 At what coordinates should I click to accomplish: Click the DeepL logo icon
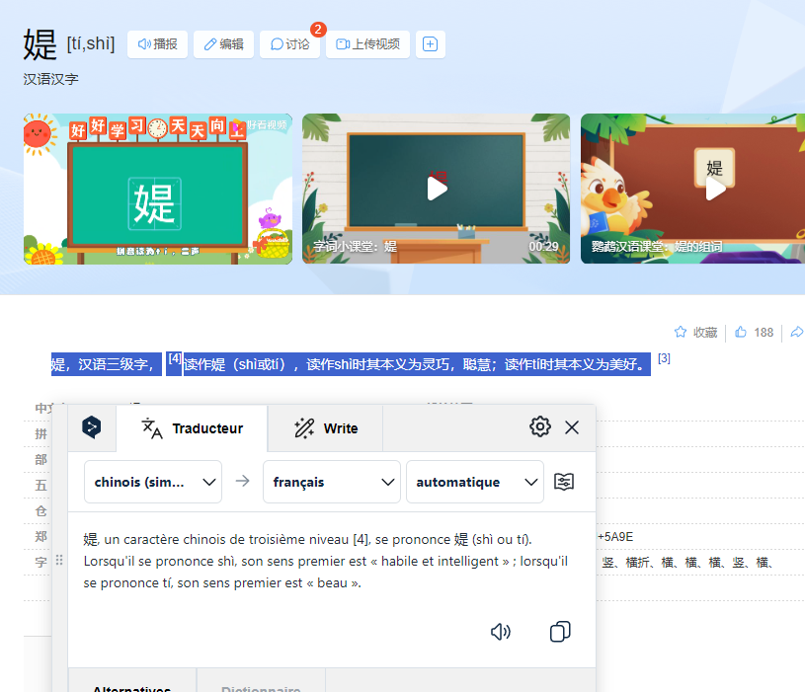pos(92,427)
